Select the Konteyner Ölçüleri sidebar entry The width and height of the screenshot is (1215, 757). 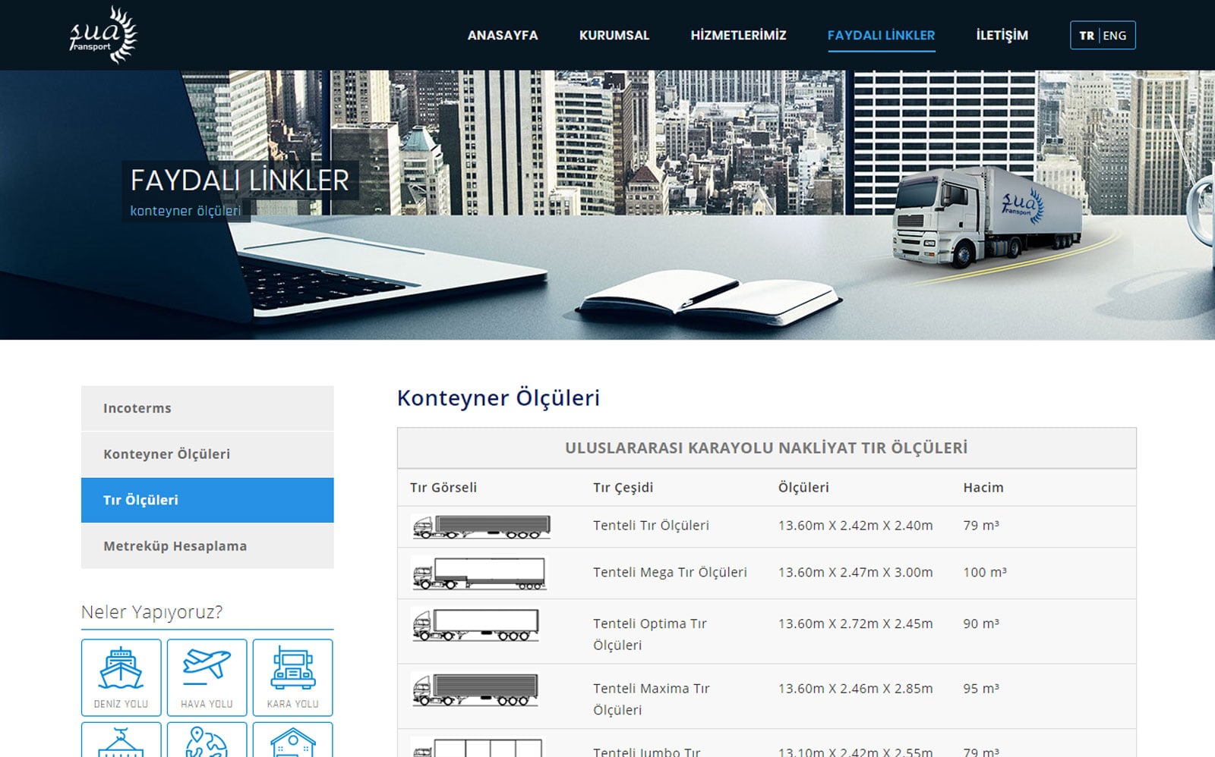coord(168,454)
